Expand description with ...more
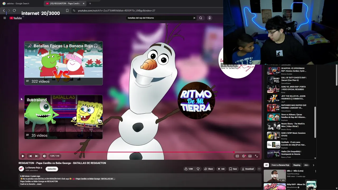The height and width of the screenshot is (190, 338). pyautogui.click(x=39, y=184)
